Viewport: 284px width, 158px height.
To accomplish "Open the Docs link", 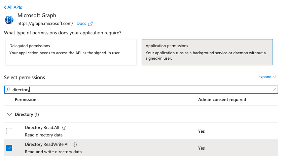I will click(x=81, y=24).
